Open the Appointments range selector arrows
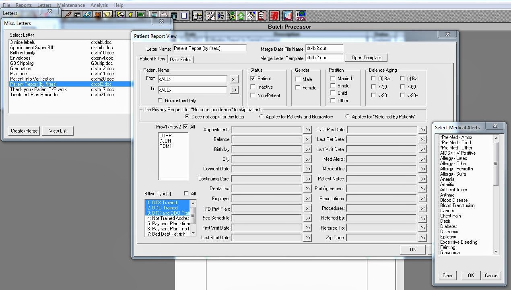The image size is (511, 290). (x=307, y=130)
